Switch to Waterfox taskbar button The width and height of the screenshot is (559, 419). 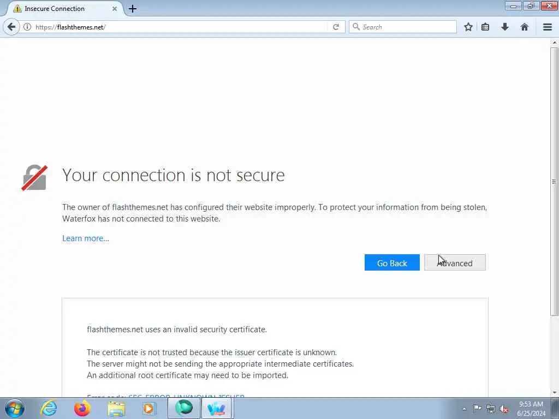click(183, 408)
